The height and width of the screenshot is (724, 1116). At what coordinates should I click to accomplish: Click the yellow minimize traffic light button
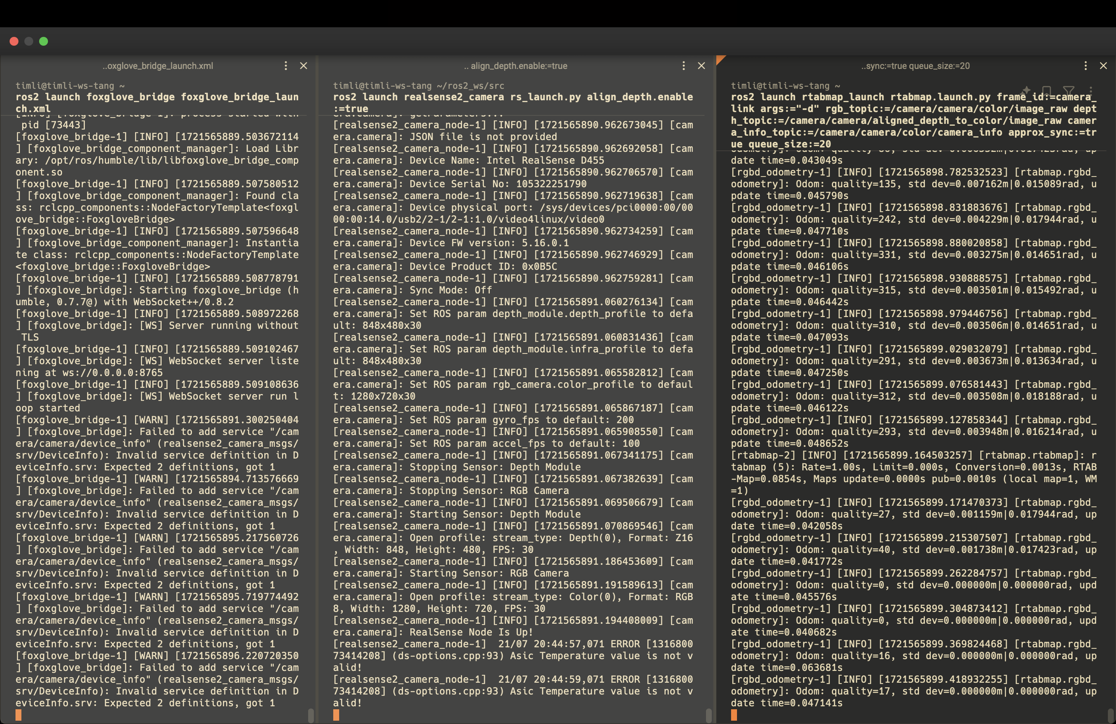tap(29, 41)
